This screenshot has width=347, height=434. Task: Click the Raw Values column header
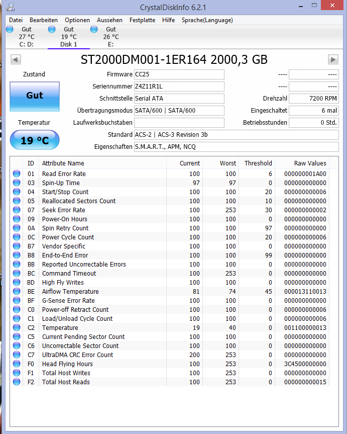click(302, 163)
